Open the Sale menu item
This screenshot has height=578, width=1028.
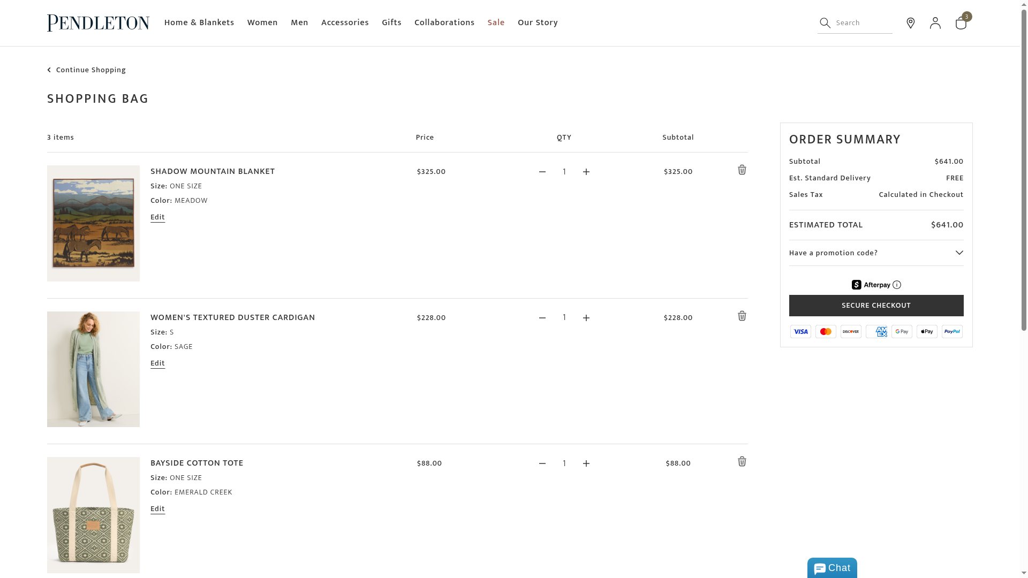496,22
